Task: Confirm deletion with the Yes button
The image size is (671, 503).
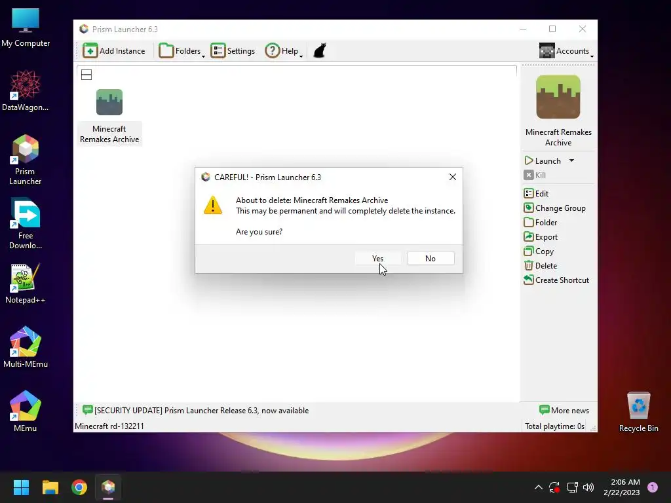Action: coord(377,258)
